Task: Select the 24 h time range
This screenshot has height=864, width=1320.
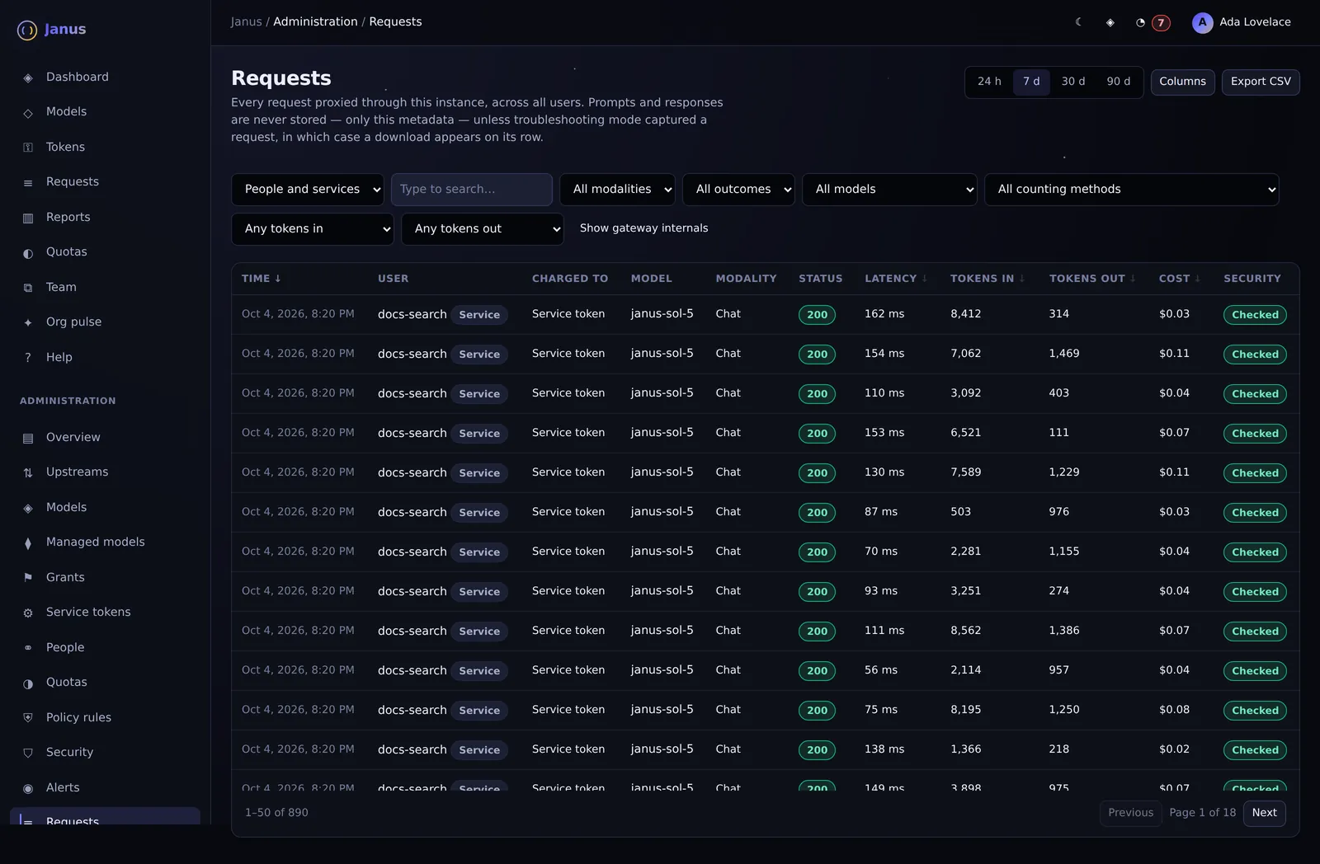Action: 989,82
